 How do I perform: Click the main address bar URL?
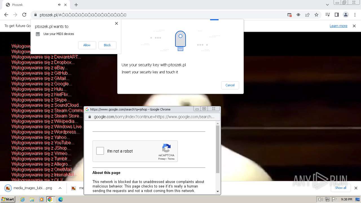pos(83,15)
